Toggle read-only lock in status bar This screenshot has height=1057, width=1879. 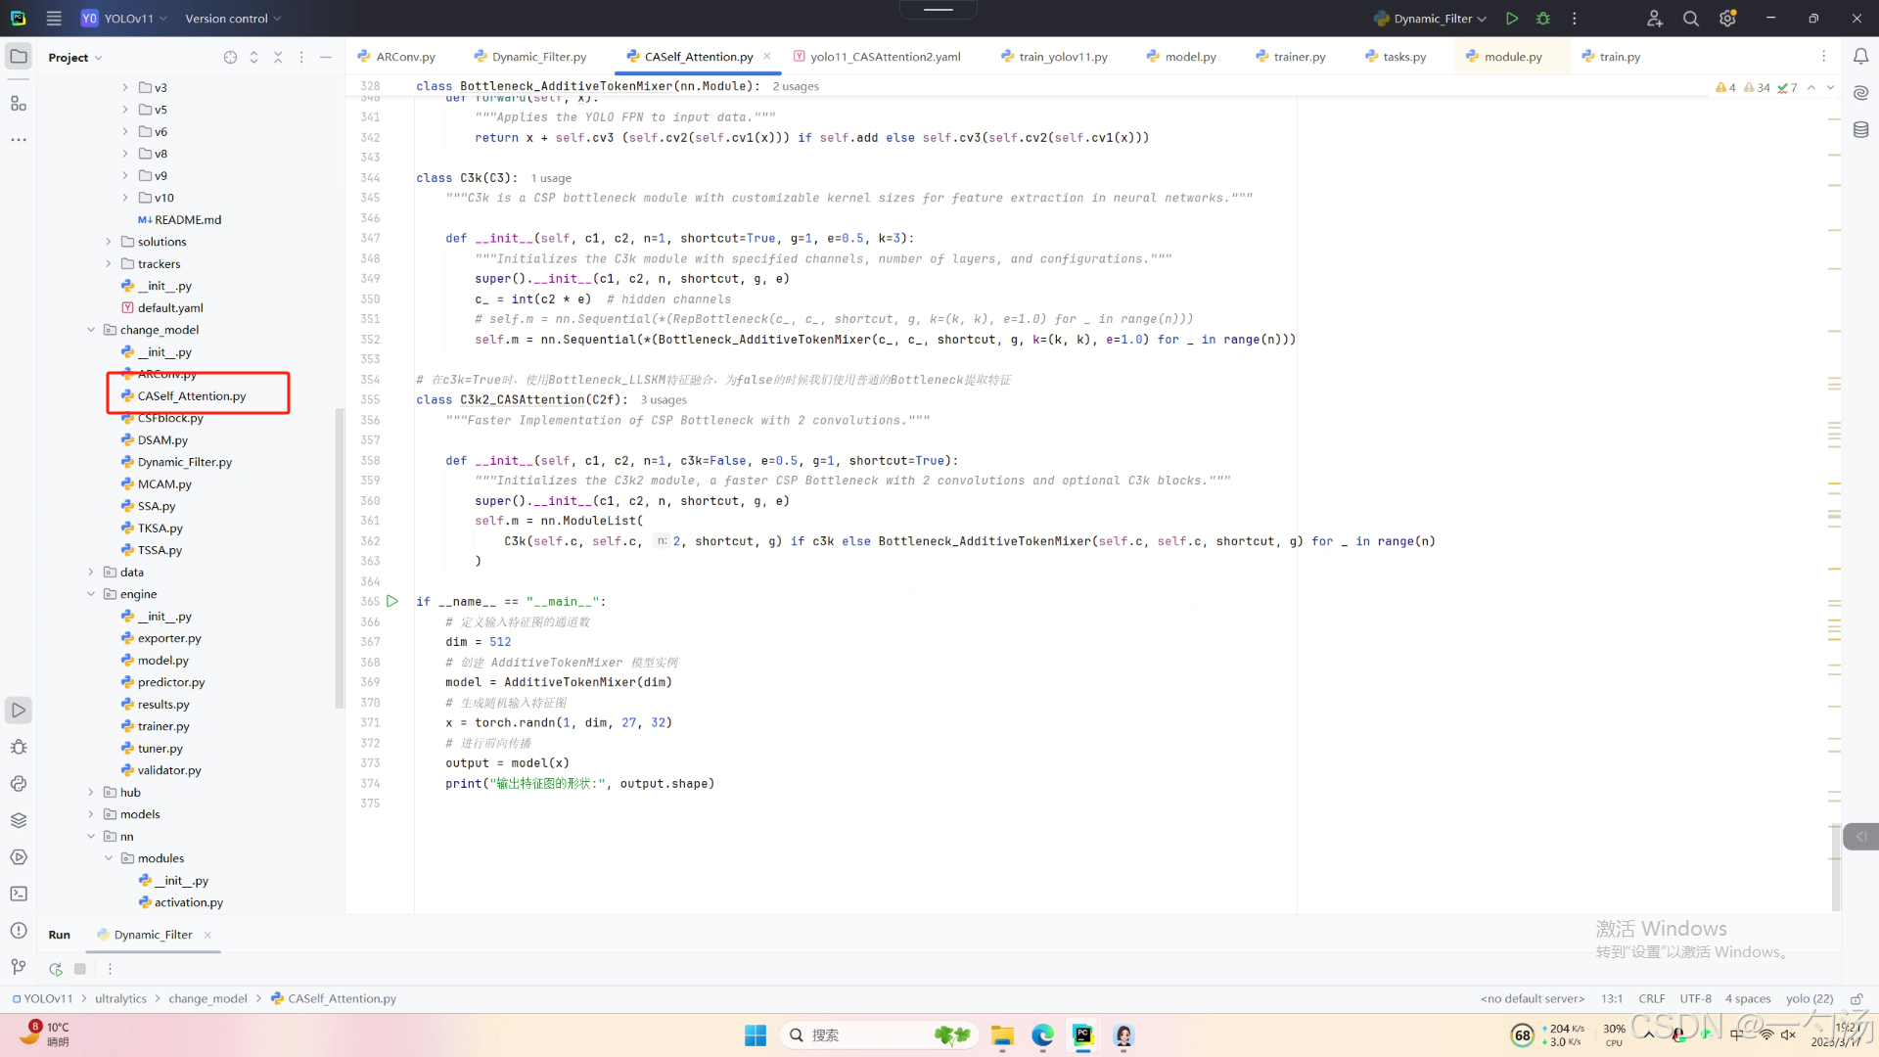click(x=1856, y=999)
